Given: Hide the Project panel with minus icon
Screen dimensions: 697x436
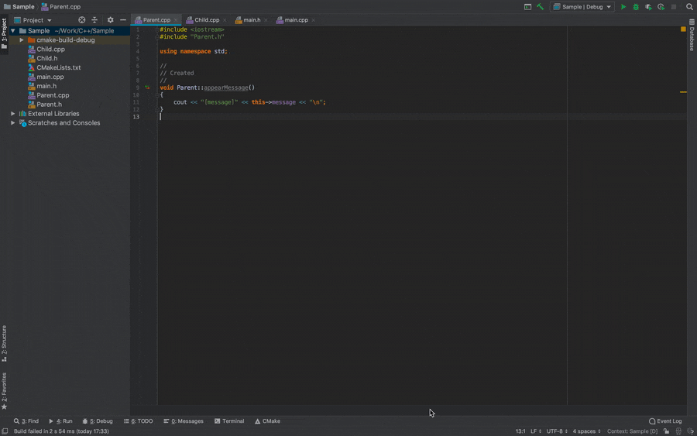Looking at the screenshot, I should pyautogui.click(x=122, y=20).
